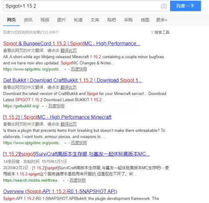Open the SurviCraft 高版本生存服 result link
Image resolution: width=209 pixels, height=203 pixels.
[76, 154]
